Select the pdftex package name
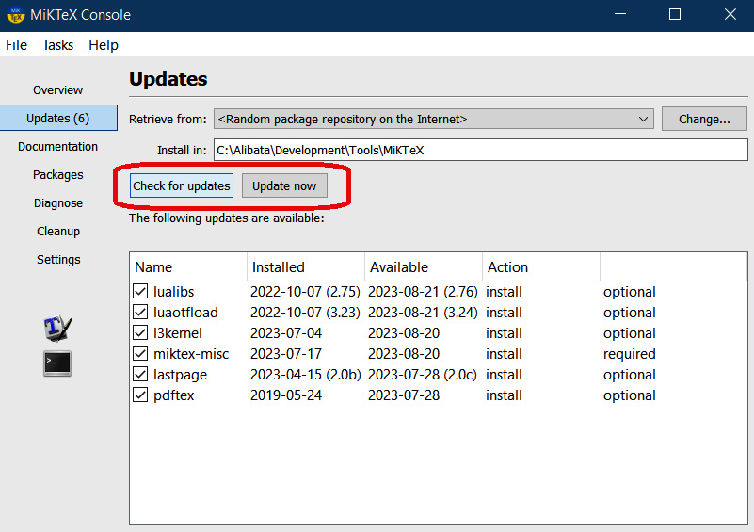This screenshot has height=532, width=754. pos(173,395)
